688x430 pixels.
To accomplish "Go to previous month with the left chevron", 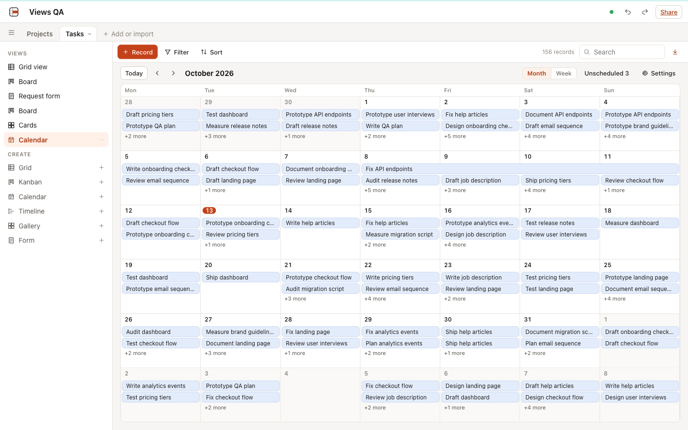I will coord(157,73).
